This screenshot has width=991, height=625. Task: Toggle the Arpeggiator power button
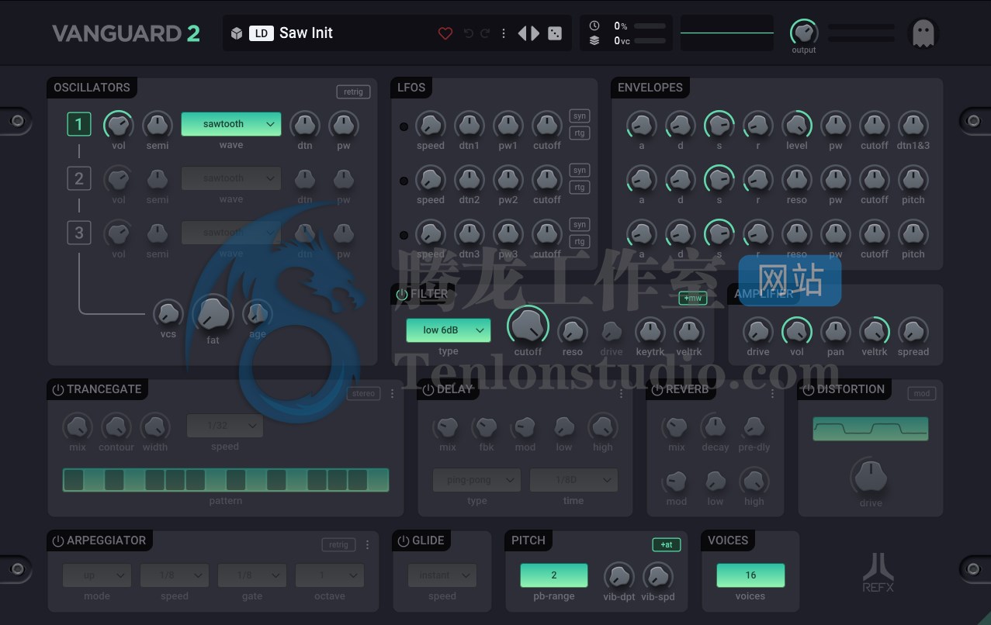pos(58,540)
